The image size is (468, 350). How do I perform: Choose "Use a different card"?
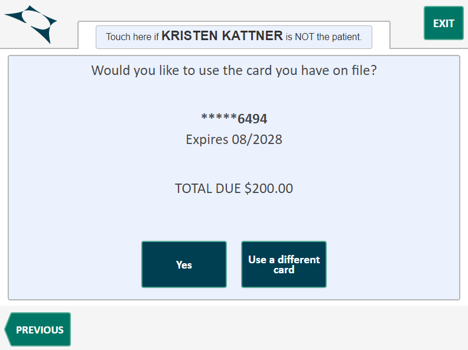point(284,264)
